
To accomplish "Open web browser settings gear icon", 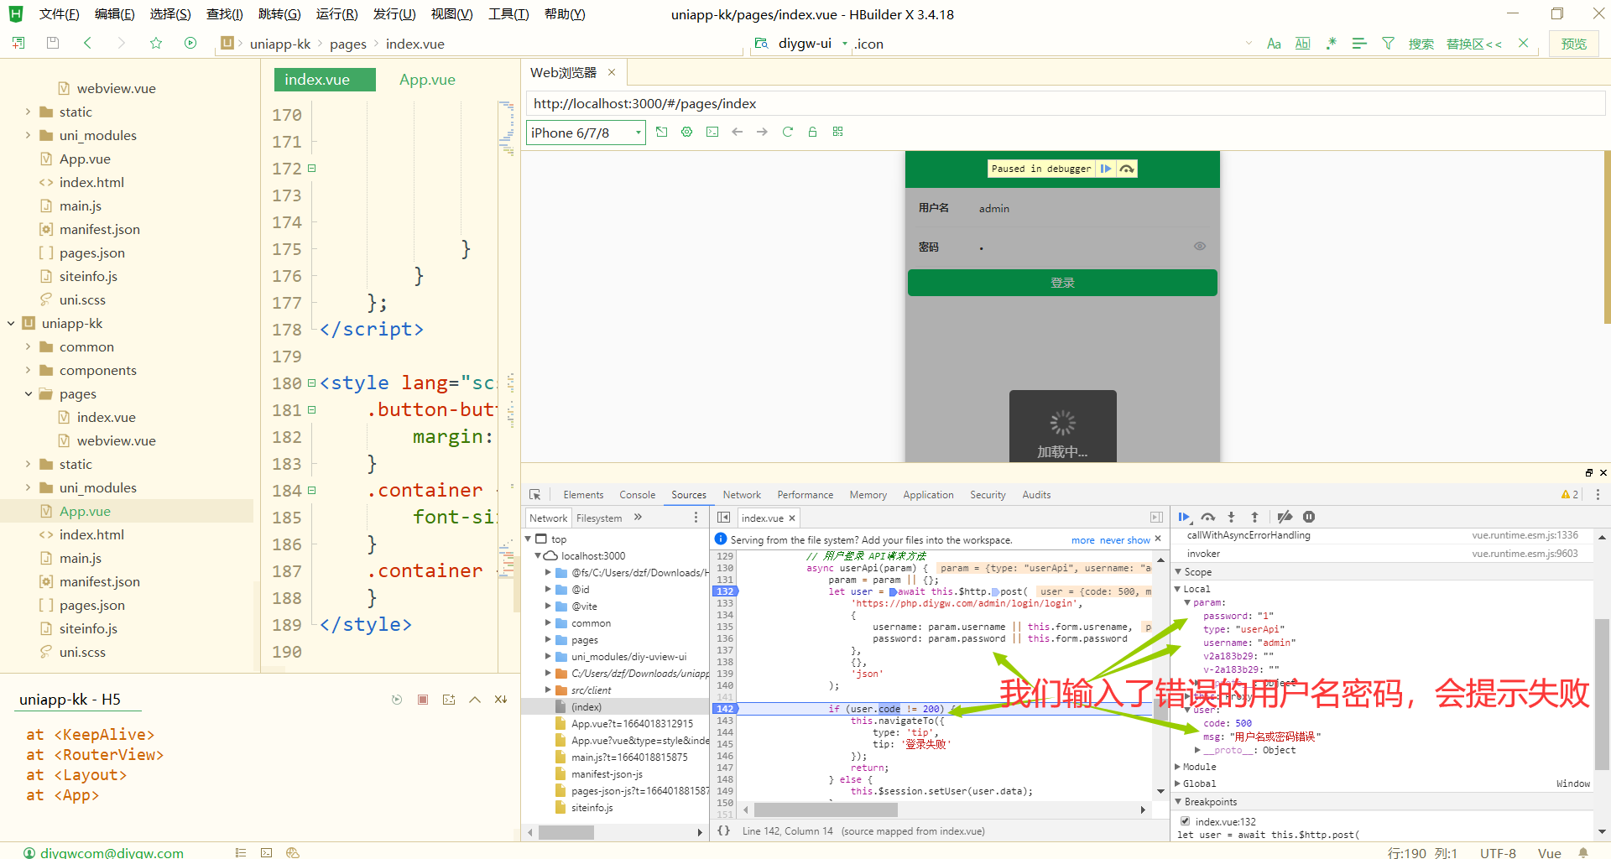I will point(687,132).
